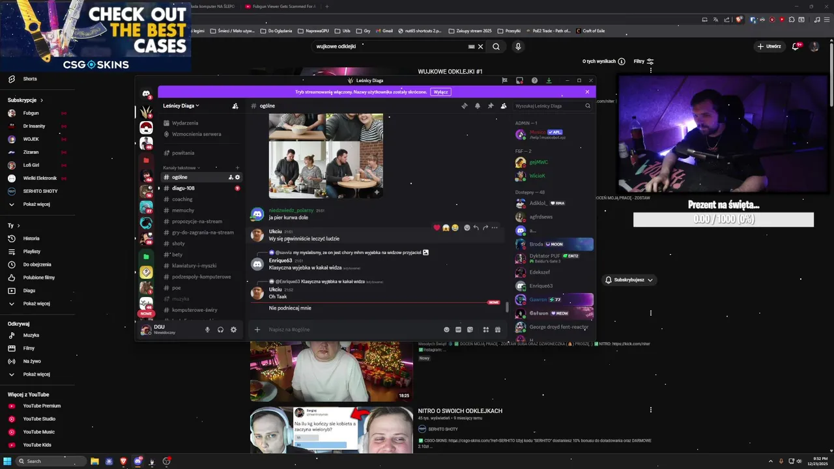This screenshot has width=834, height=469.
Task: Open video options dots for NITRO O SWOICH ODKLEJKACH
Action: 650,410
